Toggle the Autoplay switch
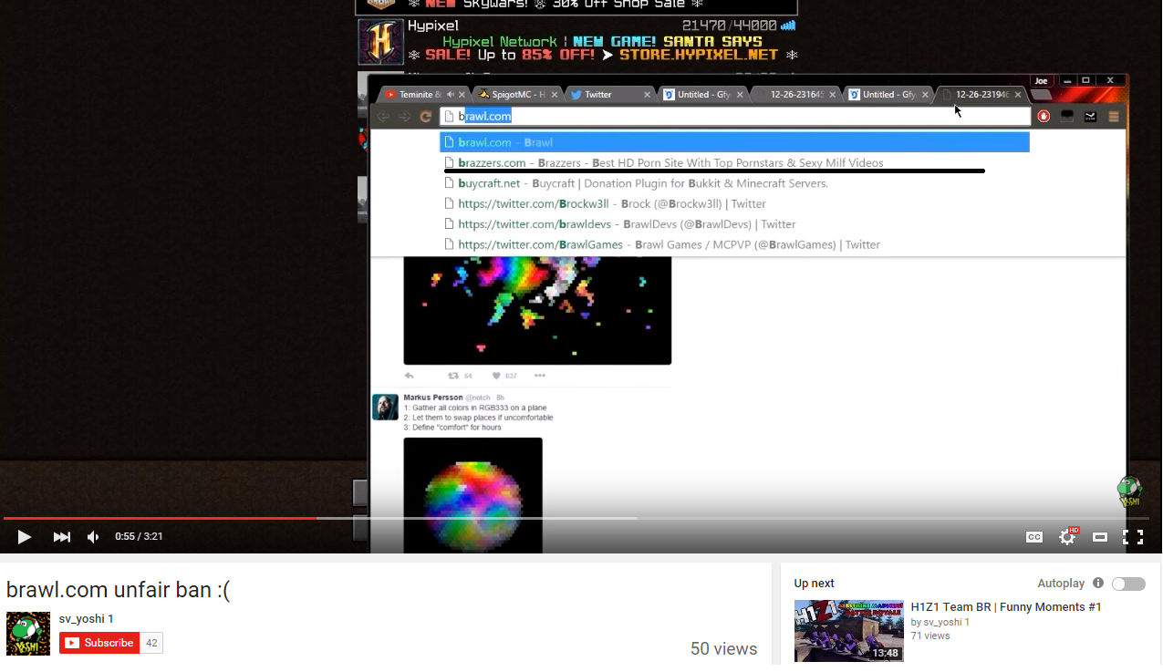This screenshot has width=1163, height=672. [x=1128, y=584]
